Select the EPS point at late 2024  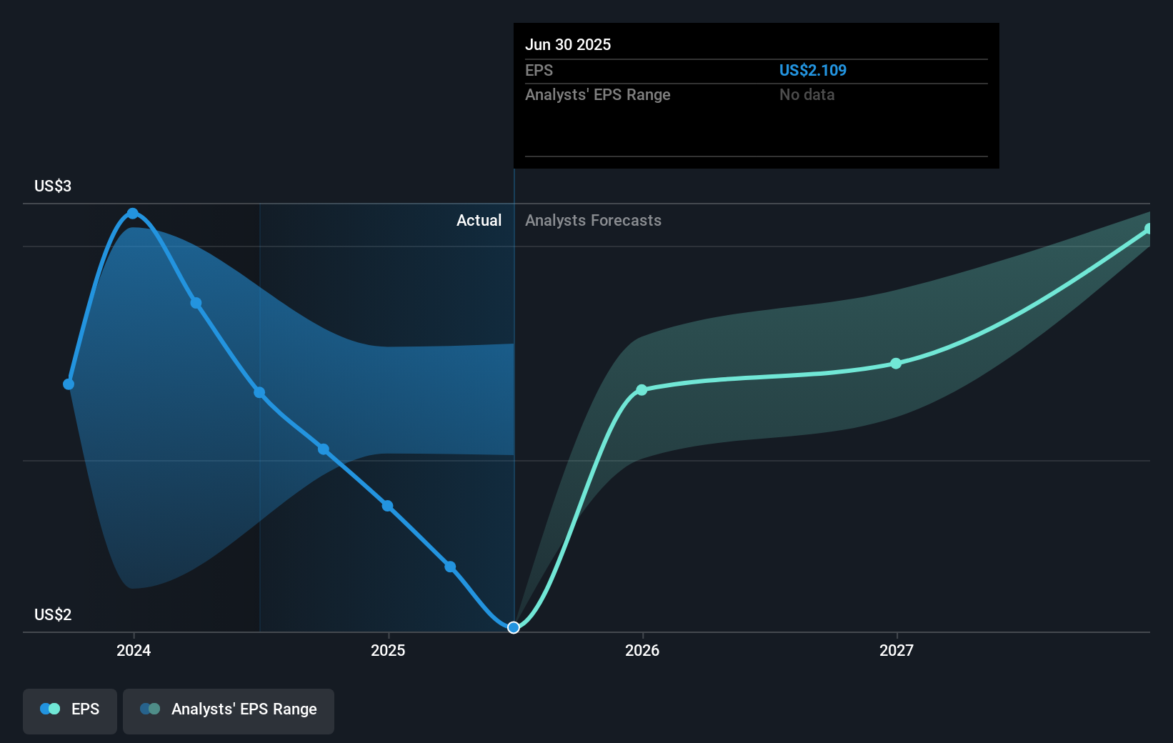[324, 449]
